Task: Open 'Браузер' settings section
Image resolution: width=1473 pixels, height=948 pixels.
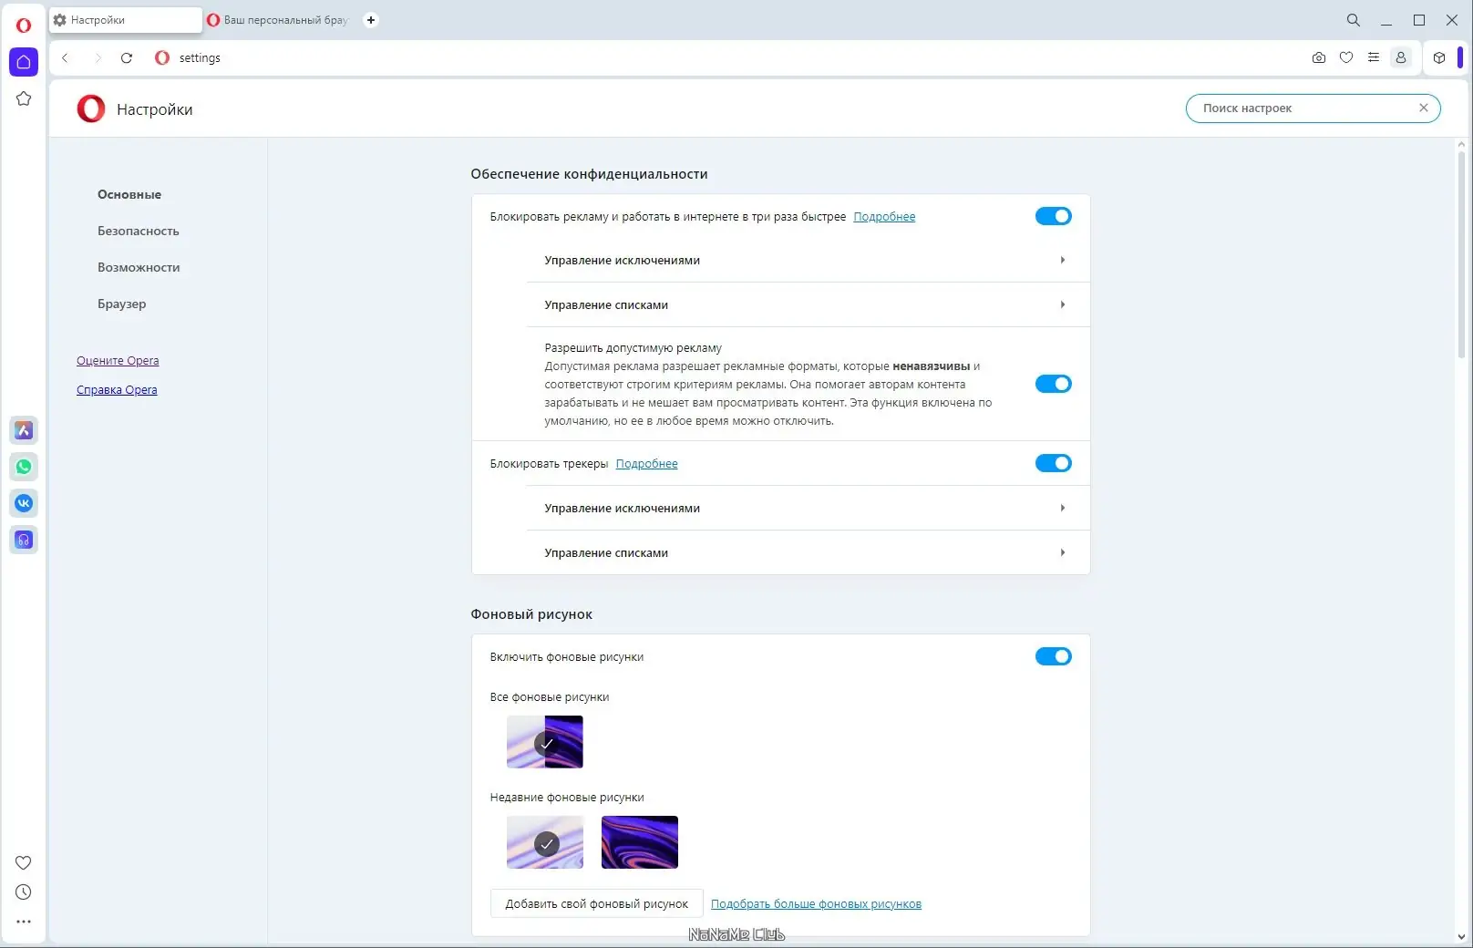Action: [122, 304]
